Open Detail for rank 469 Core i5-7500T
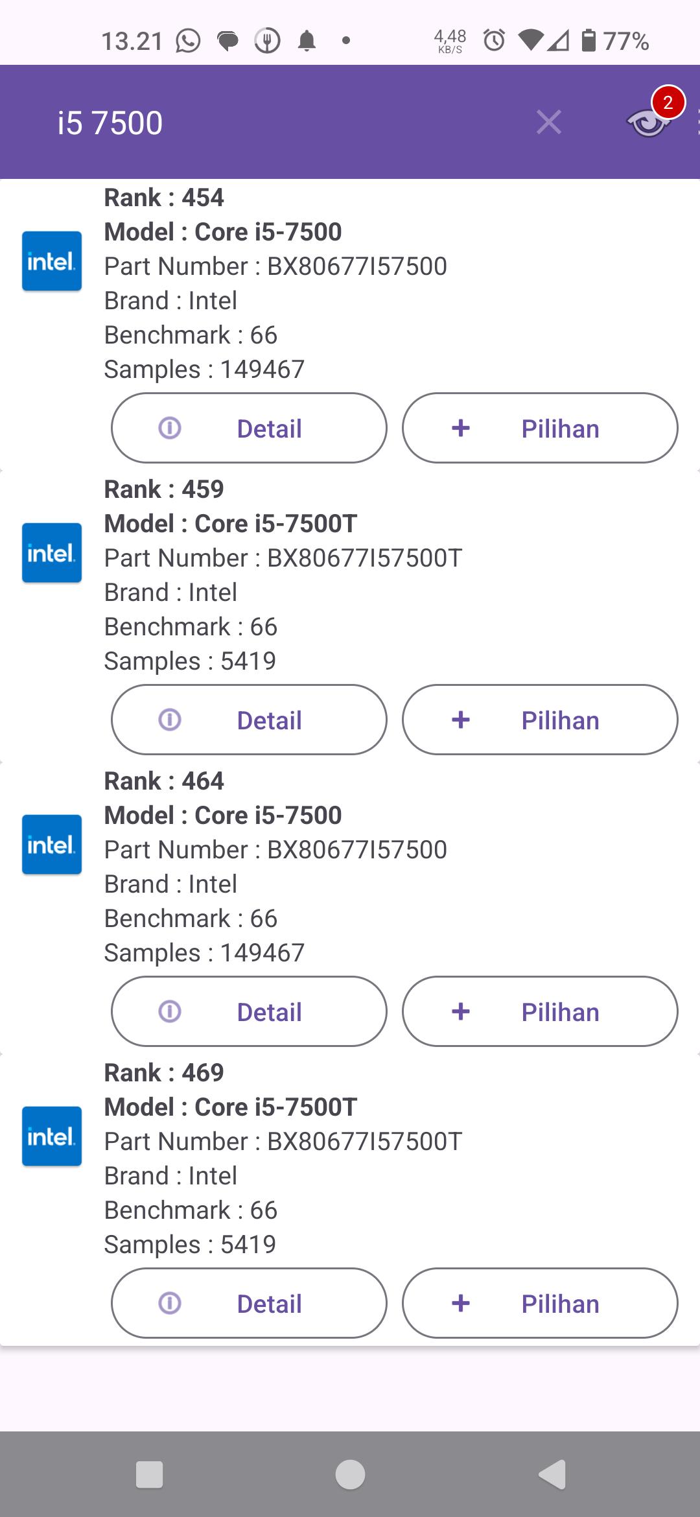The width and height of the screenshot is (700, 1517). click(x=249, y=1303)
